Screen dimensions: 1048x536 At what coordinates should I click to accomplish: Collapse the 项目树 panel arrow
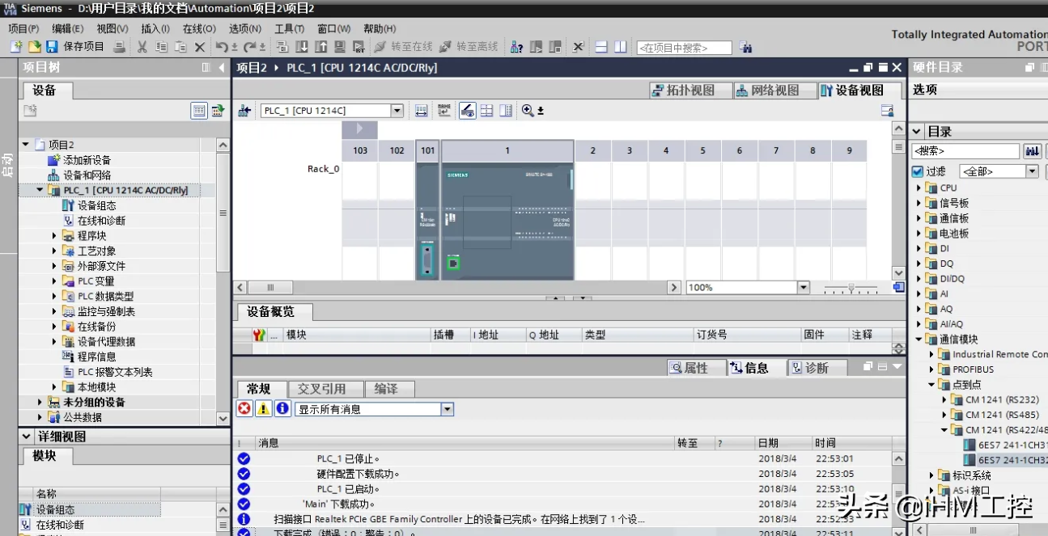click(221, 68)
